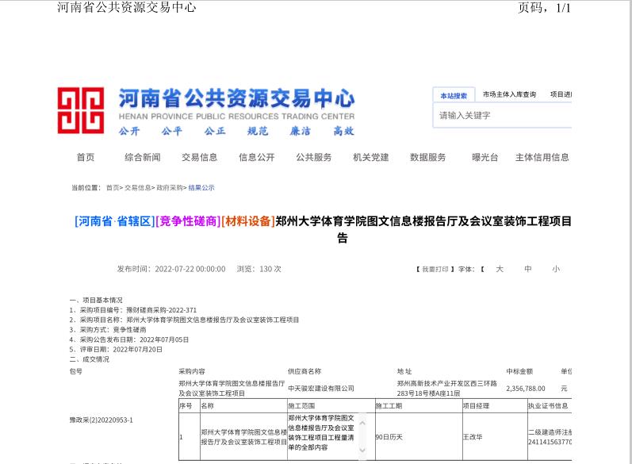Click the 二、成交情况 section heading
The width and height of the screenshot is (632, 464).
click(89, 359)
